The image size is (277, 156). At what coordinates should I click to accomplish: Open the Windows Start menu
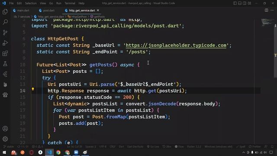pos(4,152)
